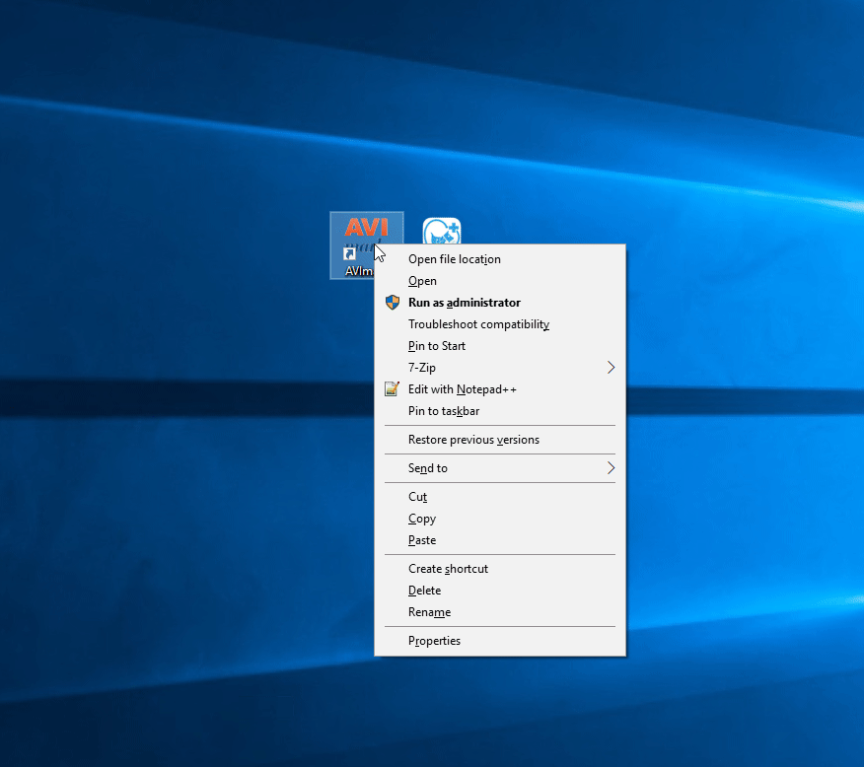Click the shield icon next to Run as administrator
The image size is (864, 767).
click(392, 303)
